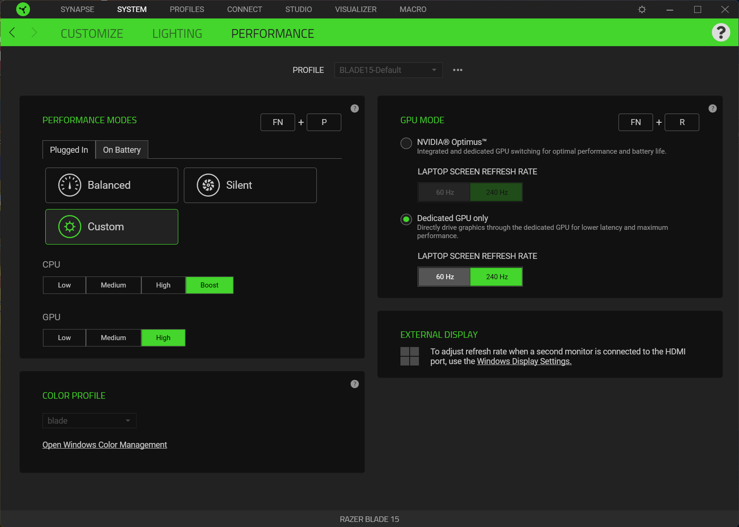Click the GPU MODE heading

click(422, 120)
